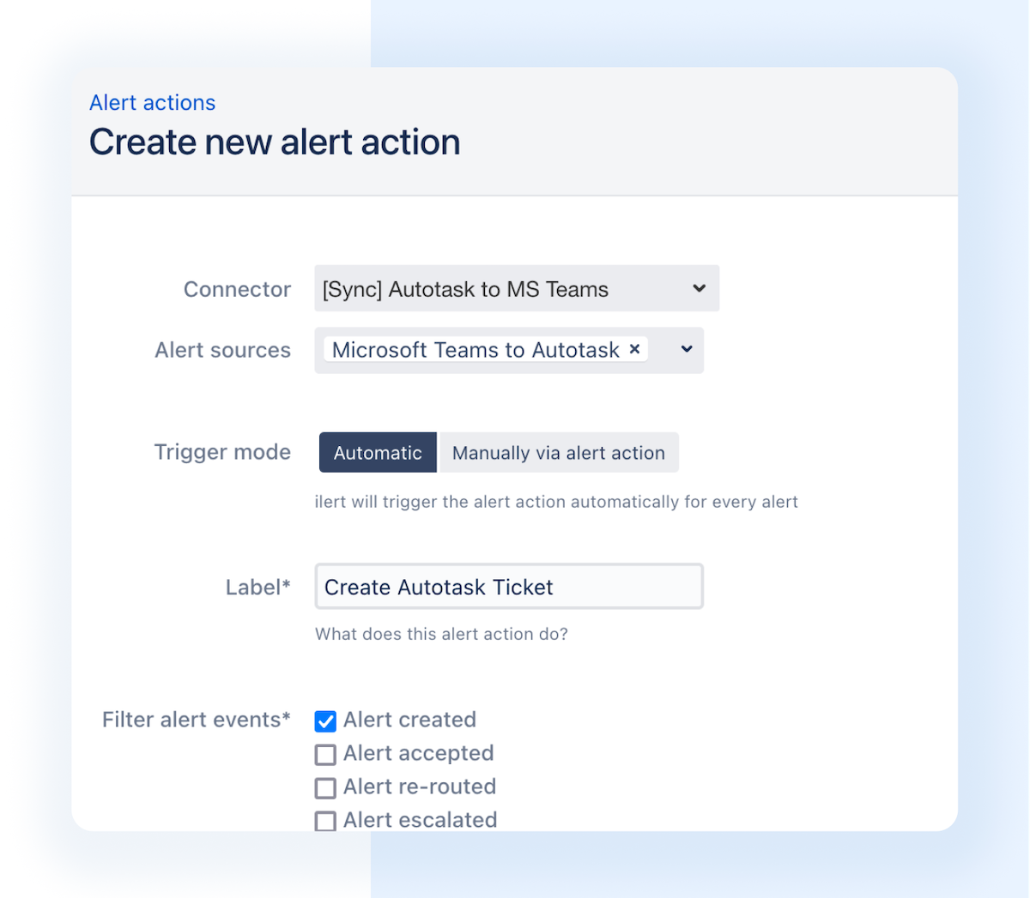Remove the Microsoft Teams to Autotask tag
This screenshot has width=1030, height=898.
tap(634, 349)
